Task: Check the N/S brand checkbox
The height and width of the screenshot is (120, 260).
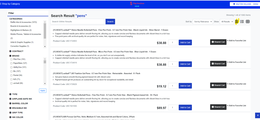Action: 11,79
